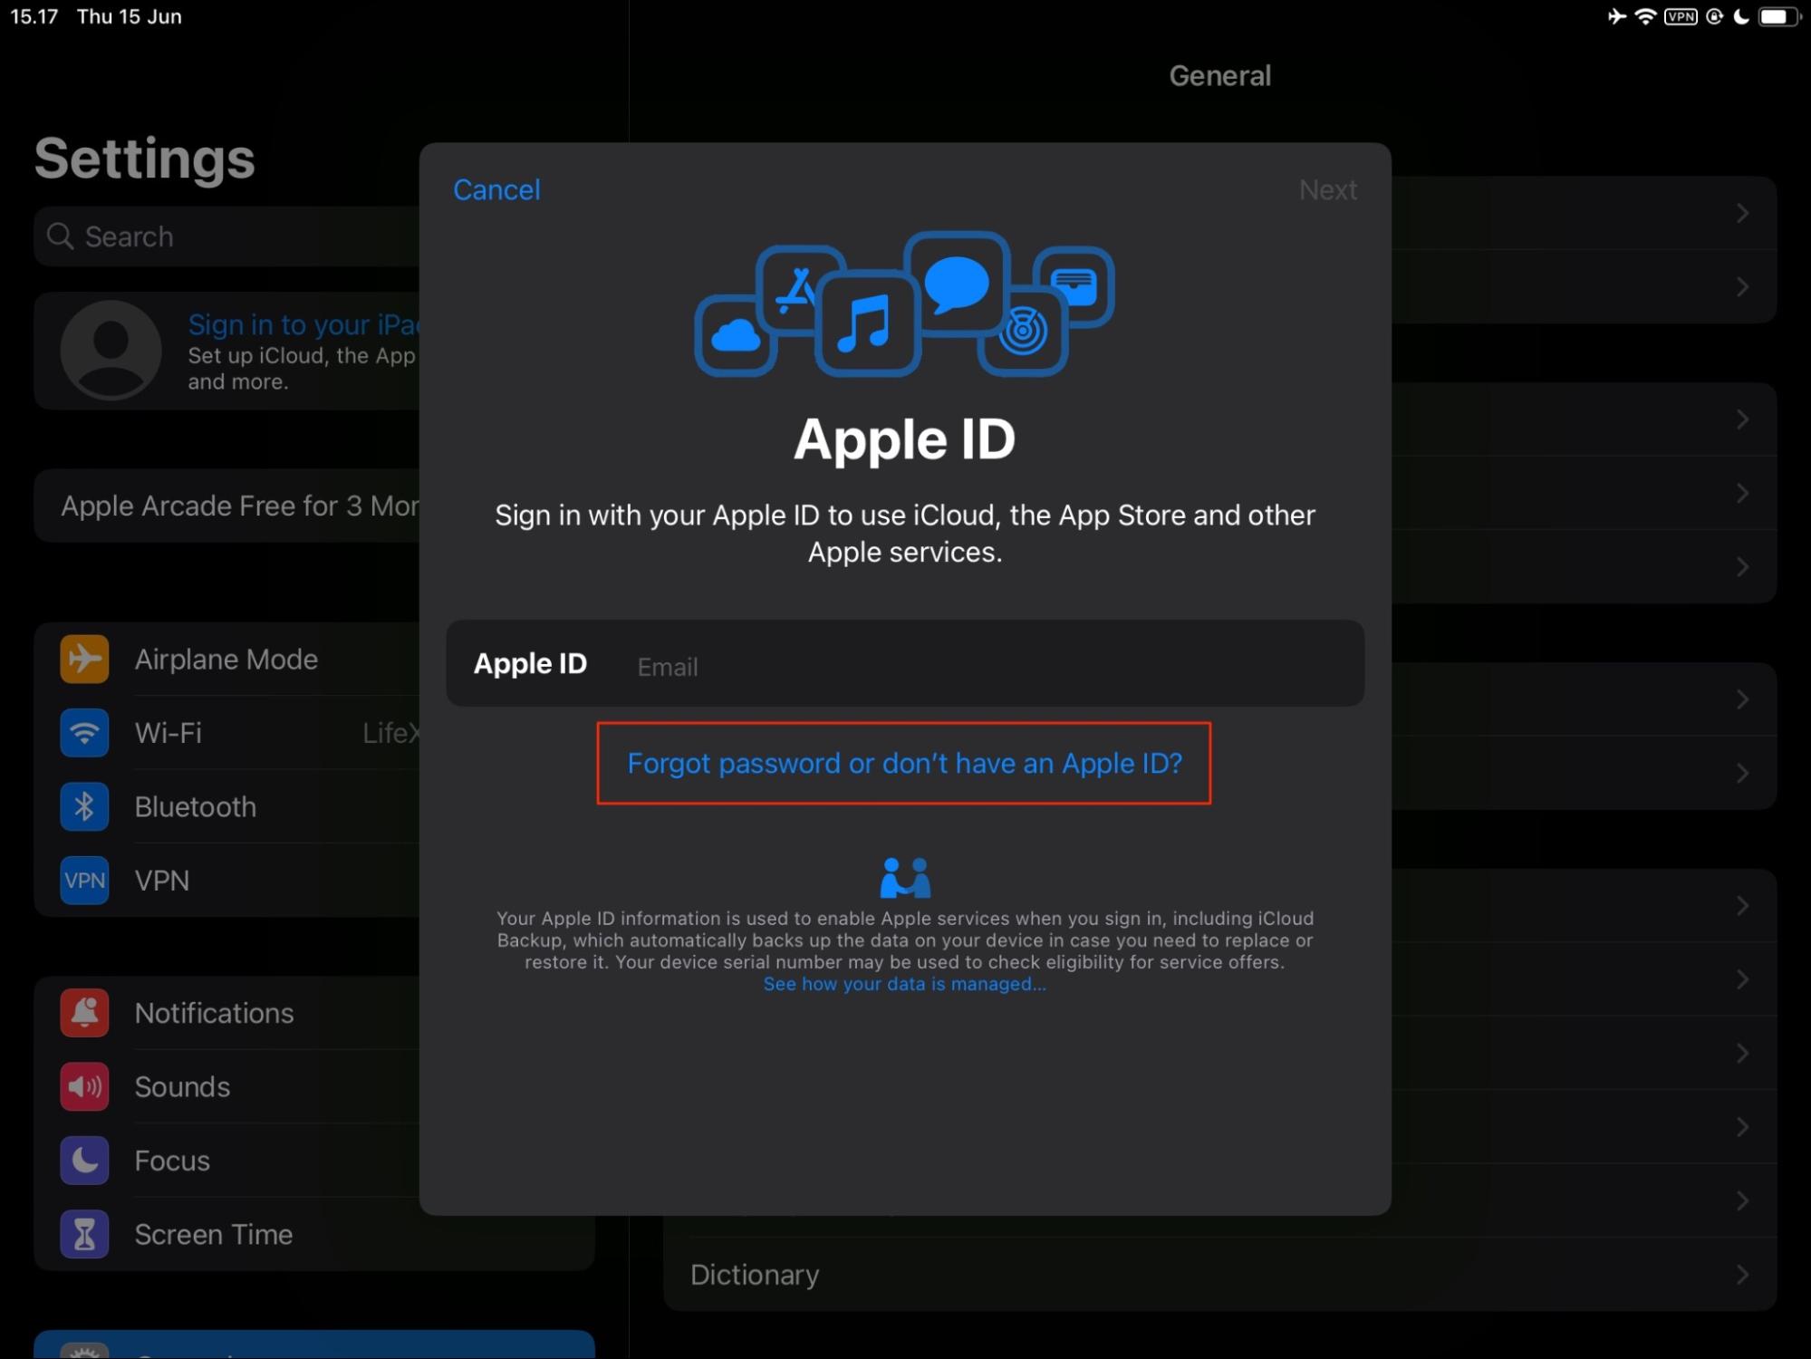The height and width of the screenshot is (1359, 1811).
Task: Tap the General pane title
Action: [x=1219, y=75]
